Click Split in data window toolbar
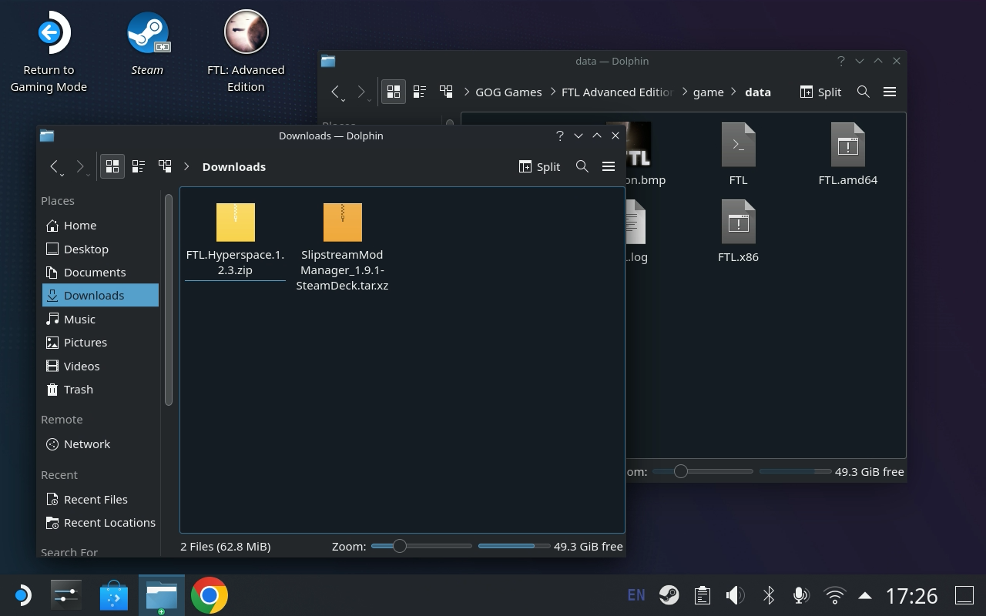Image resolution: width=986 pixels, height=616 pixels. click(x=821, y=92)
